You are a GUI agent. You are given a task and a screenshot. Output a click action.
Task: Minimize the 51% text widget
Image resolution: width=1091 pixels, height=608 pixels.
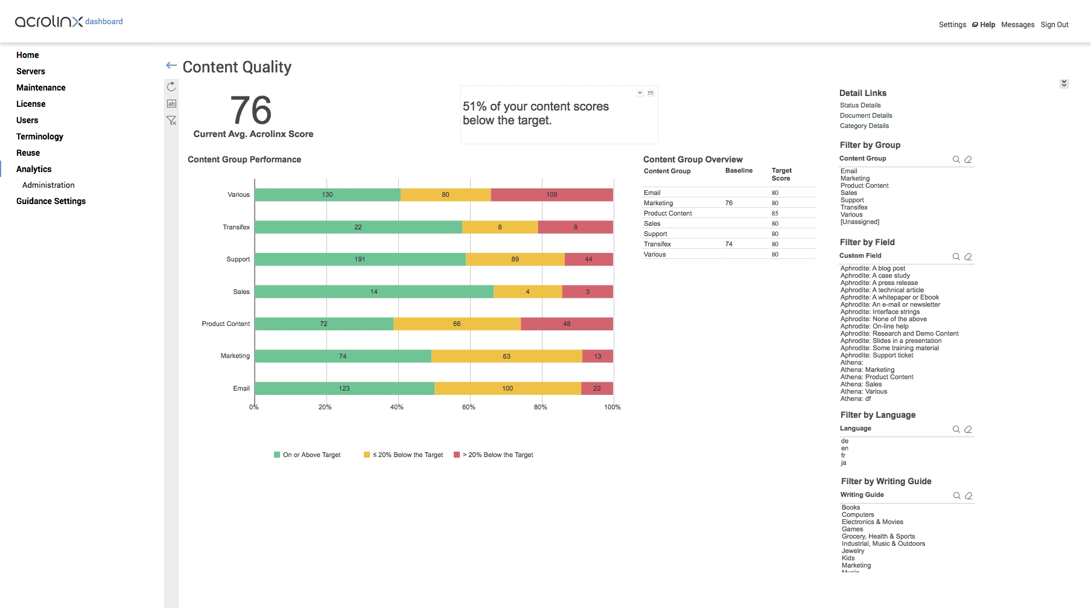(x=650, y=93)
